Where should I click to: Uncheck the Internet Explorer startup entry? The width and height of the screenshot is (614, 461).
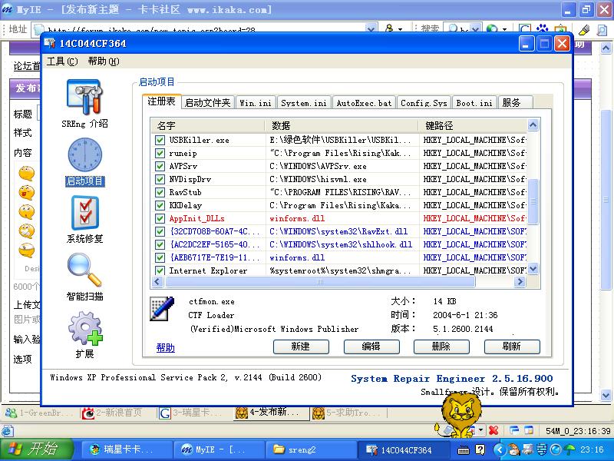160,270
